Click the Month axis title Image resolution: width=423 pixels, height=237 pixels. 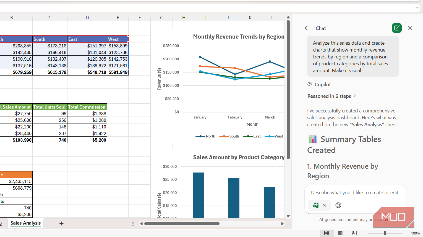tap(252, 124)
